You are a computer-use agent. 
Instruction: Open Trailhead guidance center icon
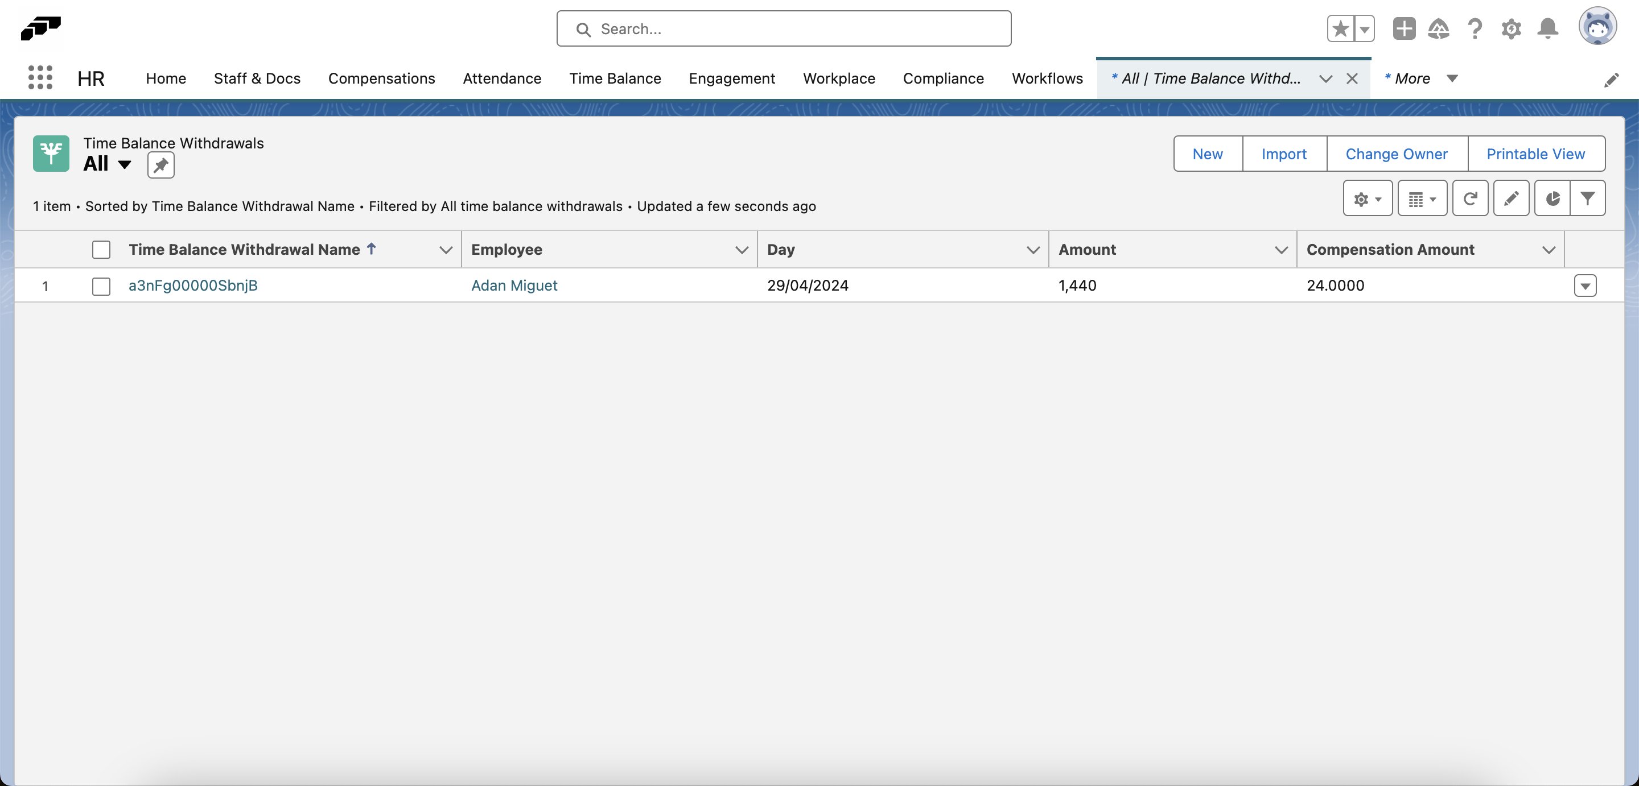[1439, 28]
